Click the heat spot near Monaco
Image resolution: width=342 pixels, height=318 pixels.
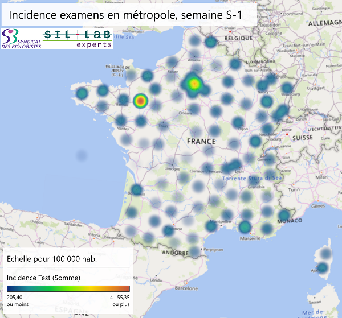click(284, 216)
